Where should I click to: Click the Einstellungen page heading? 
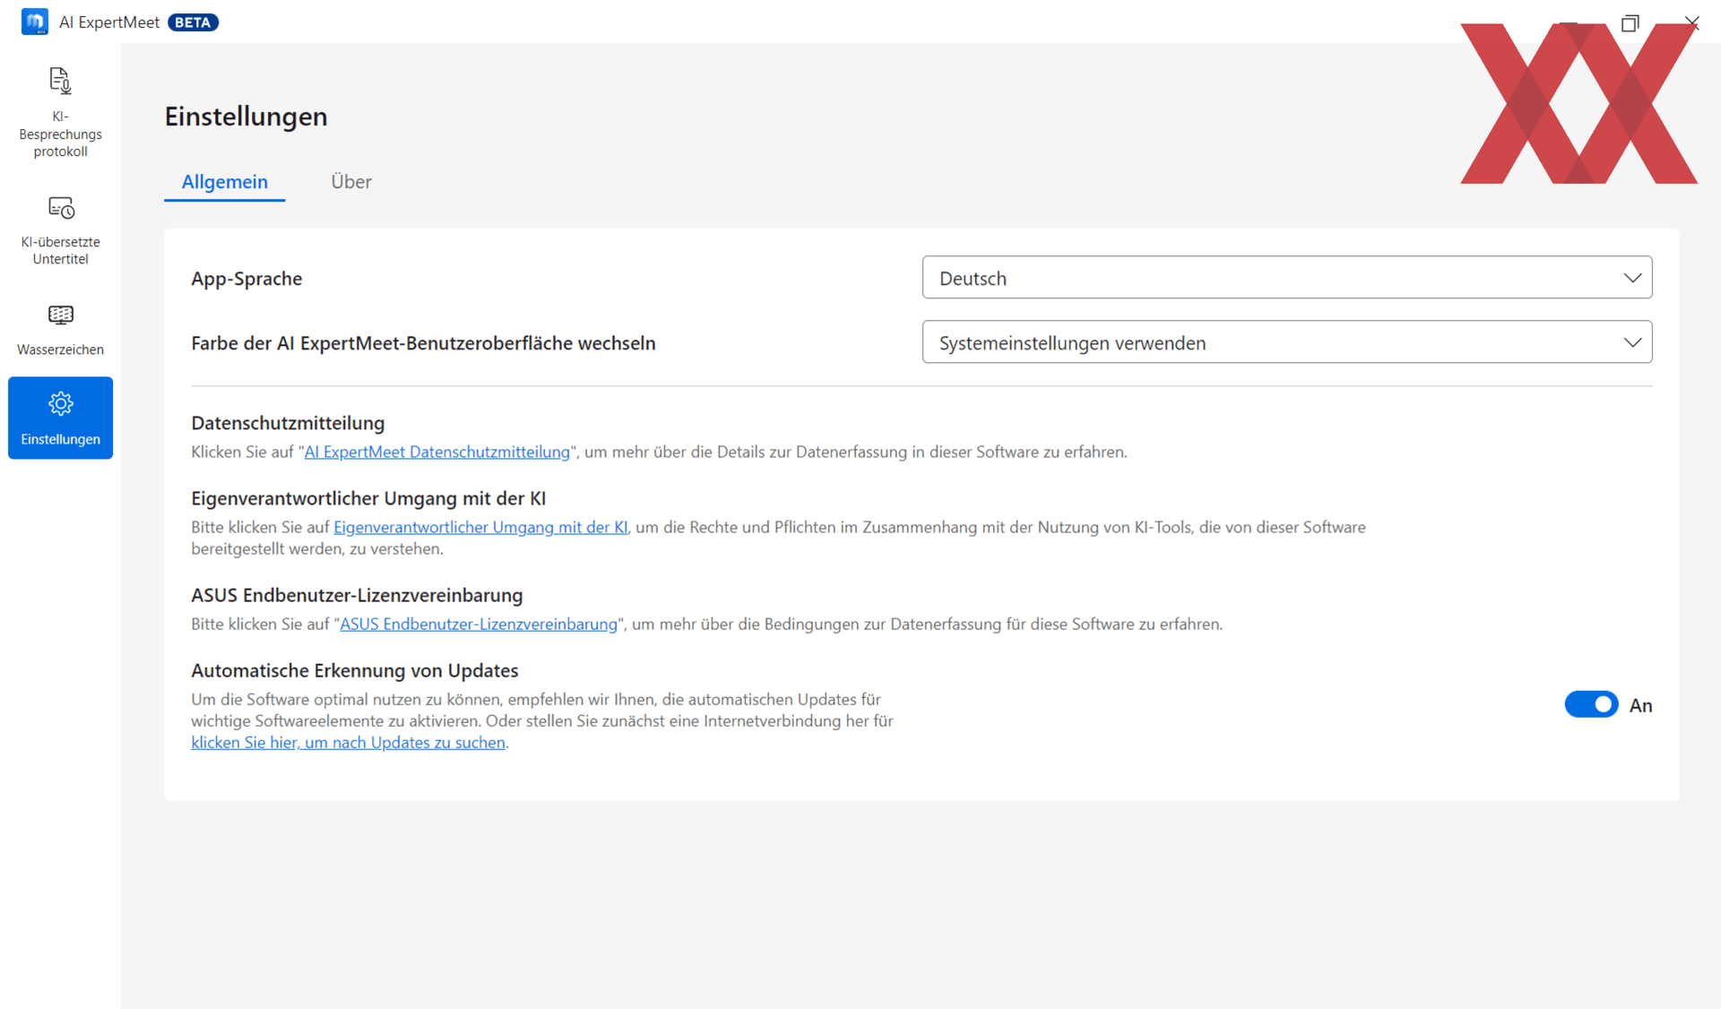click(246, 116)
